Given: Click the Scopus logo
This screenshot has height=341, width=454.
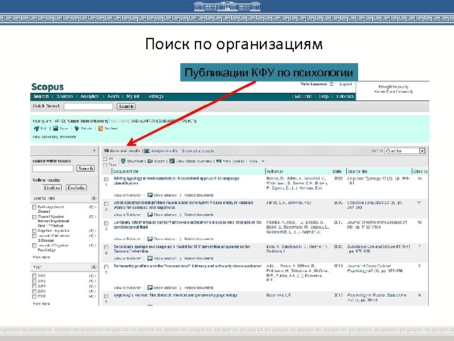Looking at the screenshot, I should point(47,87).
